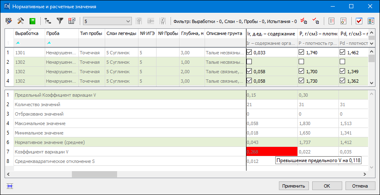The image size is (380, 195).
Task: Open the layer dropdown showing 5
Action: pyautogui.click(x=107, y=21)
